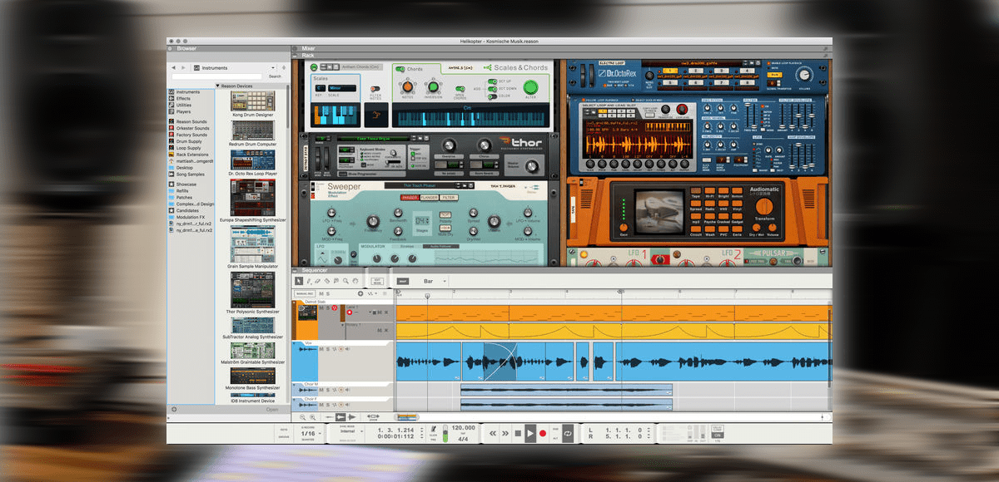Collapse the Vox track with its triangle
The image size is (999, 482).
pos(294,342)
